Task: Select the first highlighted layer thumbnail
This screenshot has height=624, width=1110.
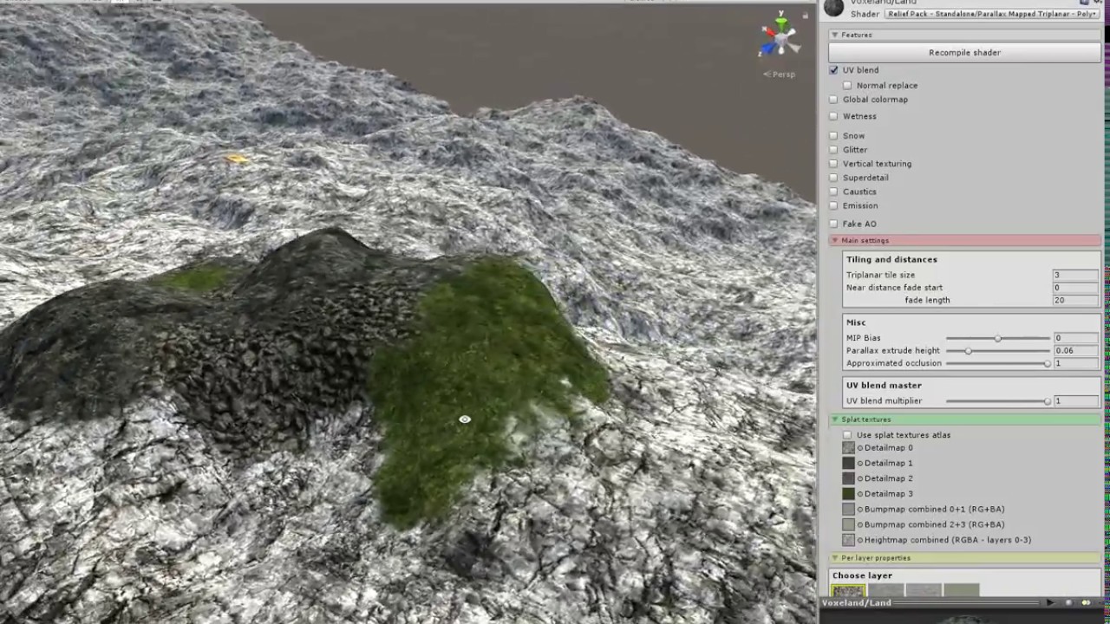Action: pyautogui.click(x=848, y=590)
